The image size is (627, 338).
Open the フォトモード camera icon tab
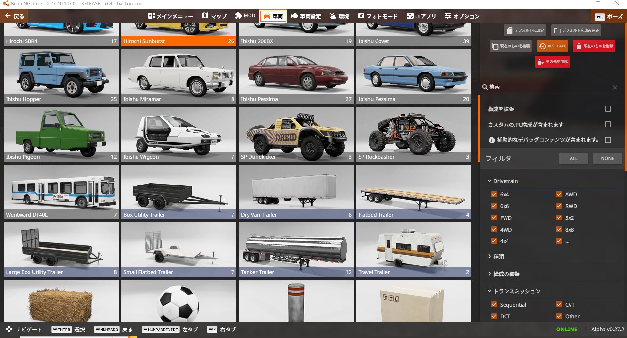(x=361, y=16)
